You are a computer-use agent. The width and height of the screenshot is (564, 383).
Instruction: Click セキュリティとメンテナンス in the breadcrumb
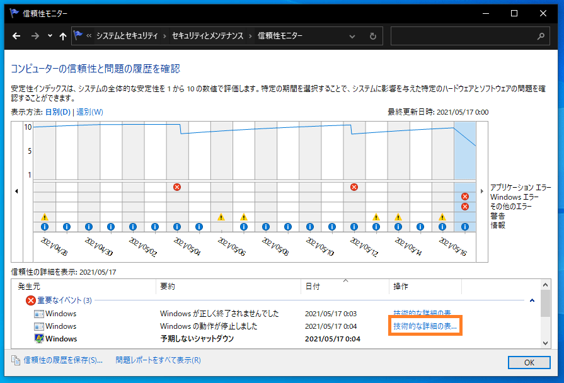(x=207, y=36)
